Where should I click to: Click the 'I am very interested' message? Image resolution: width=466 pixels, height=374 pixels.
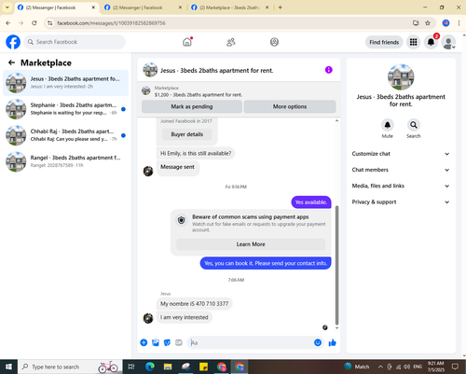coord(185,317)
